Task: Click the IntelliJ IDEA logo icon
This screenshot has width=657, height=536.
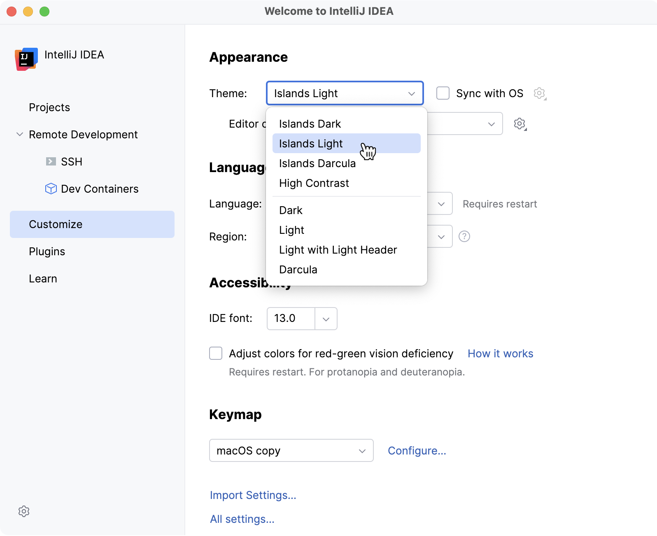Action: click(x=26, y=59)
